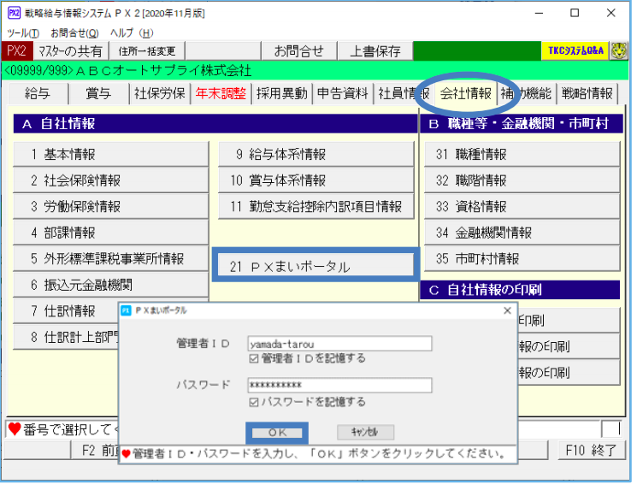637x484 pixels.
Task: Click 住所一括変更 toolbar button
Action: [x=147, y=51]
